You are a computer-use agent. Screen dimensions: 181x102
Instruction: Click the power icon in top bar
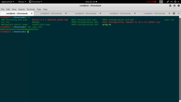[175, 2]
